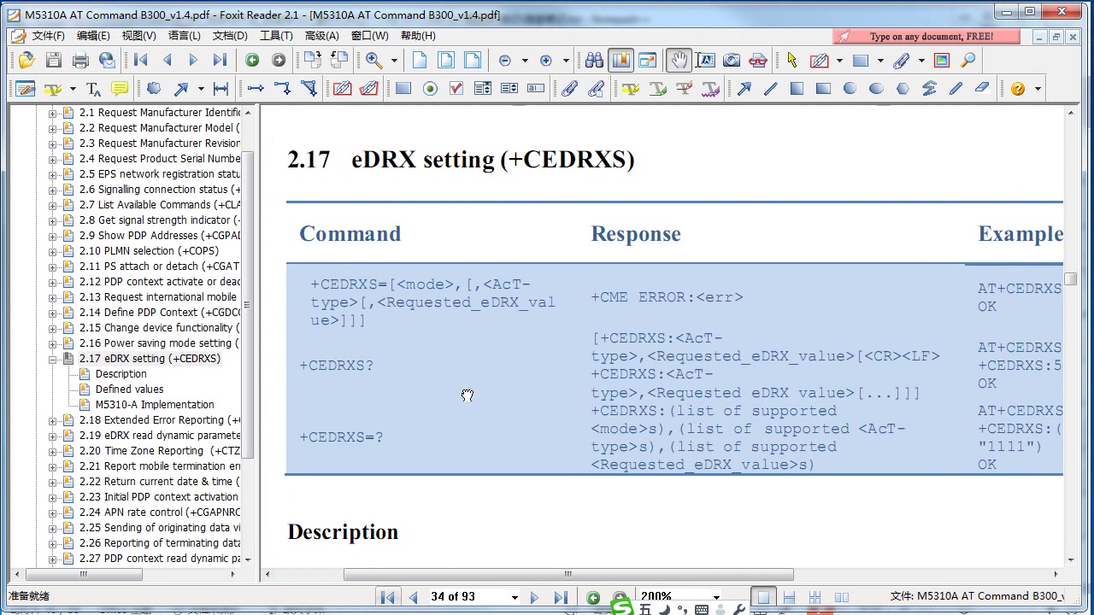Image resolution: width=1094 pixels, height=615 pixels.
Task: Click the document vertical scrollbar thumb
Action: coord(1070,278)
